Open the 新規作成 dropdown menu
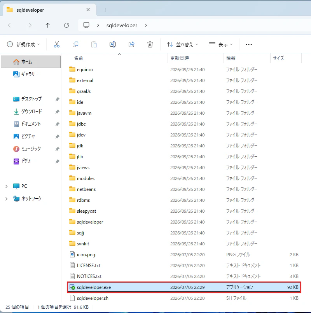311x313 pixels. click(x=23, y=44)
